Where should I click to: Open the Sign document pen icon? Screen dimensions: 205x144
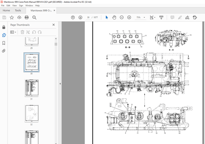tap(187, 17)
